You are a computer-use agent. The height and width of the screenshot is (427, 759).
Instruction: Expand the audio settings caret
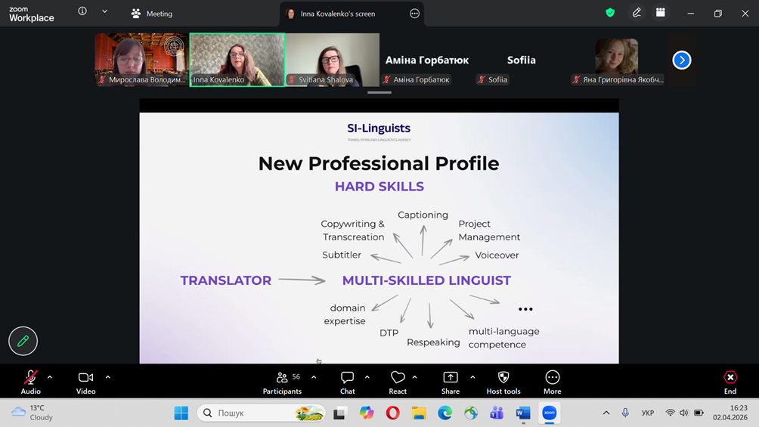coord(50,377)
